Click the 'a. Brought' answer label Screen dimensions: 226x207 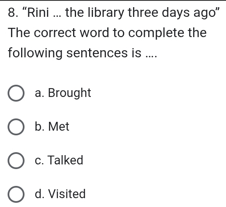click(63, 93)
